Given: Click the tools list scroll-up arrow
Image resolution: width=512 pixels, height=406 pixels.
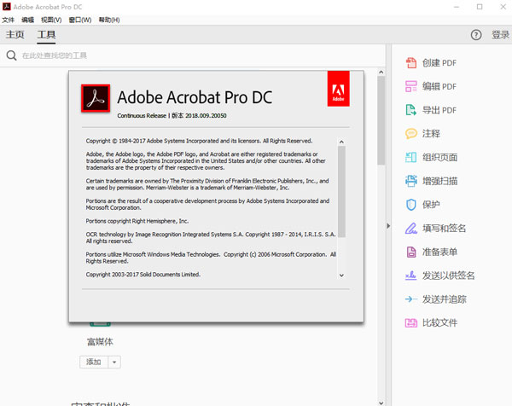Looking at the screenshot, I should click(381, 72).
